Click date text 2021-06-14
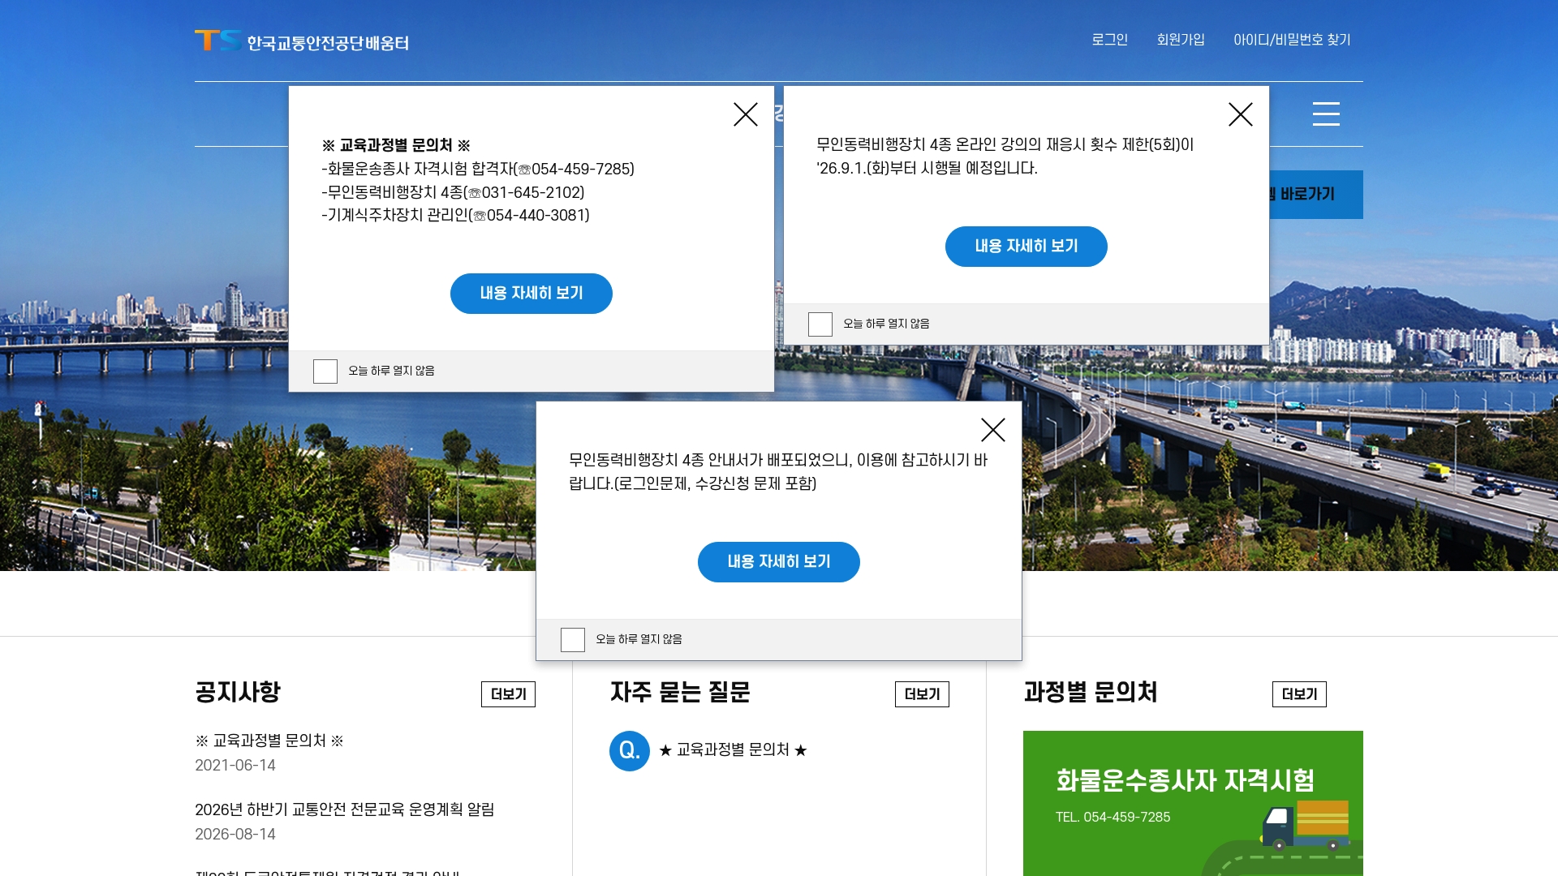Screen dimensions: 1558x876 (235, 766)
